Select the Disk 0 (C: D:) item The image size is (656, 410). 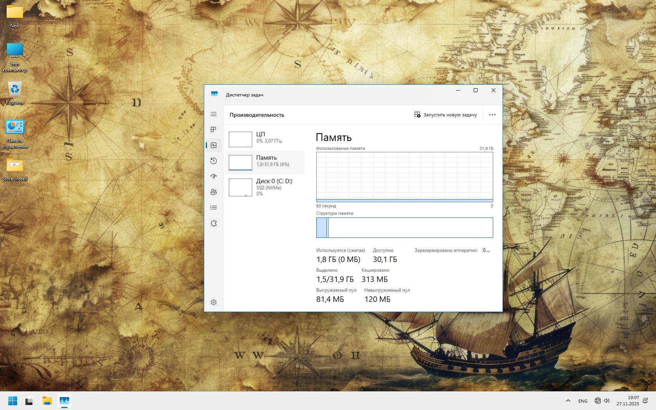click(x=265, y=187)
